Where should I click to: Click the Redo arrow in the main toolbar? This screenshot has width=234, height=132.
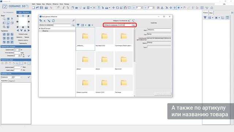(68, 7)
